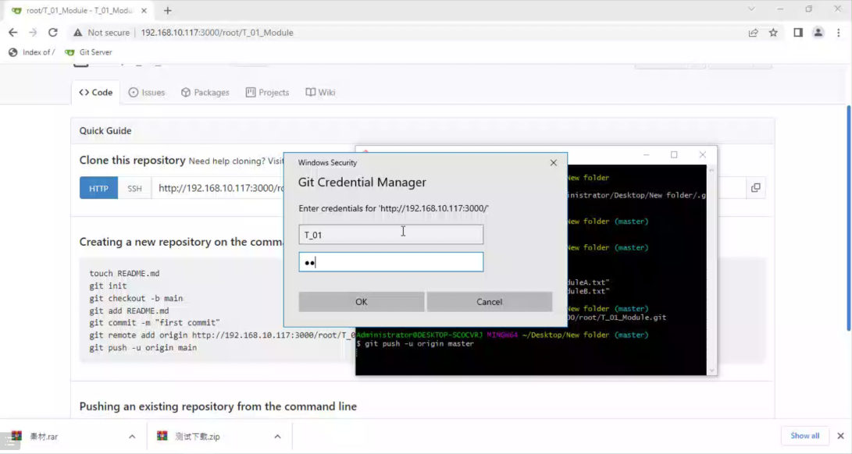Click 'Pushing an existing repository' heading
The width and height of the screenshot is (852, 454).
click(x=218, y=406)
